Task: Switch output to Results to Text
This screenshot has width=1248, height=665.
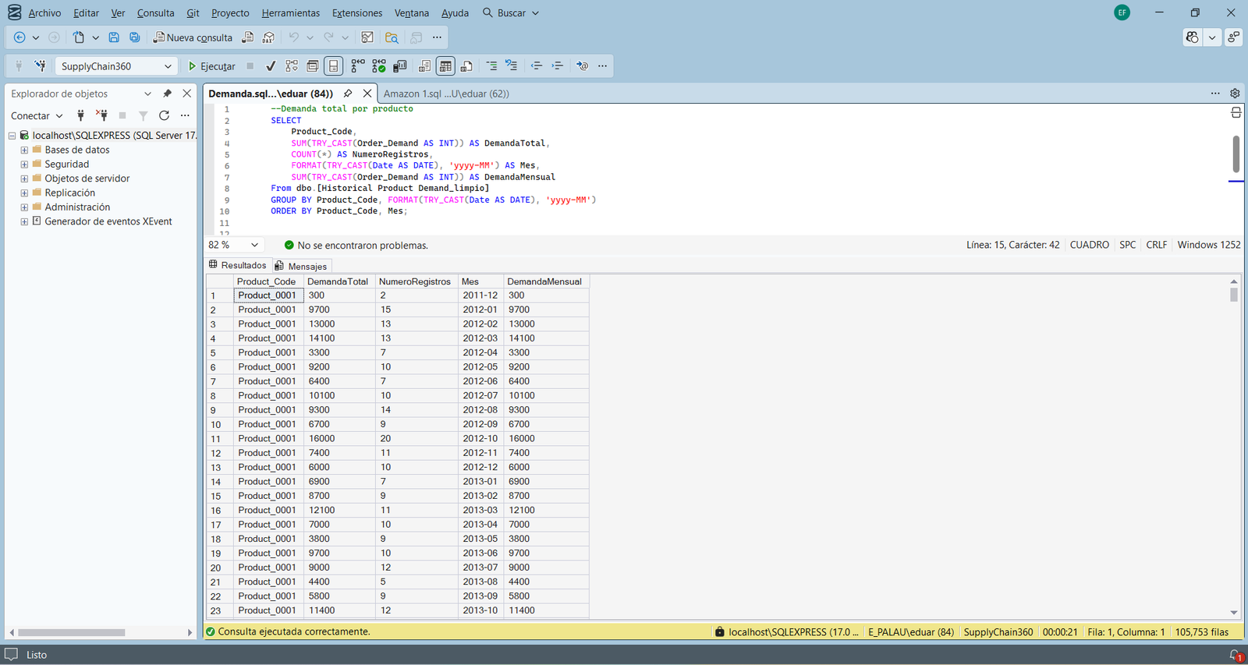Action: point(424,66)
